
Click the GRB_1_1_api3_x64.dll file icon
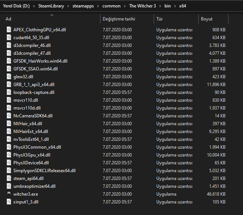[9, 84]
